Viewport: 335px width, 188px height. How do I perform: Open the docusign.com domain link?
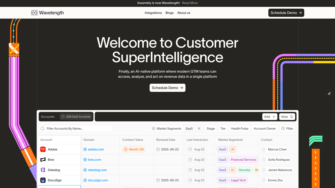pyautogui.click(x=98, y=180)
